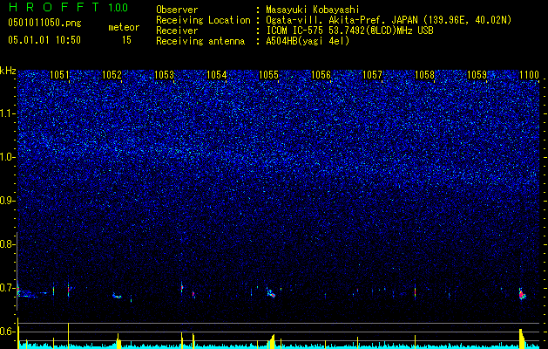Click the 1056 time marker
Image resolution: width=548 pixels, height=349 pixels.
pyautogui.click(x=321, y=74)
